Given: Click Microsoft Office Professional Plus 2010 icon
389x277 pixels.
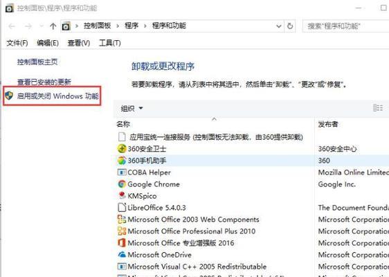Looking at the screenshot, I should 122,231.
